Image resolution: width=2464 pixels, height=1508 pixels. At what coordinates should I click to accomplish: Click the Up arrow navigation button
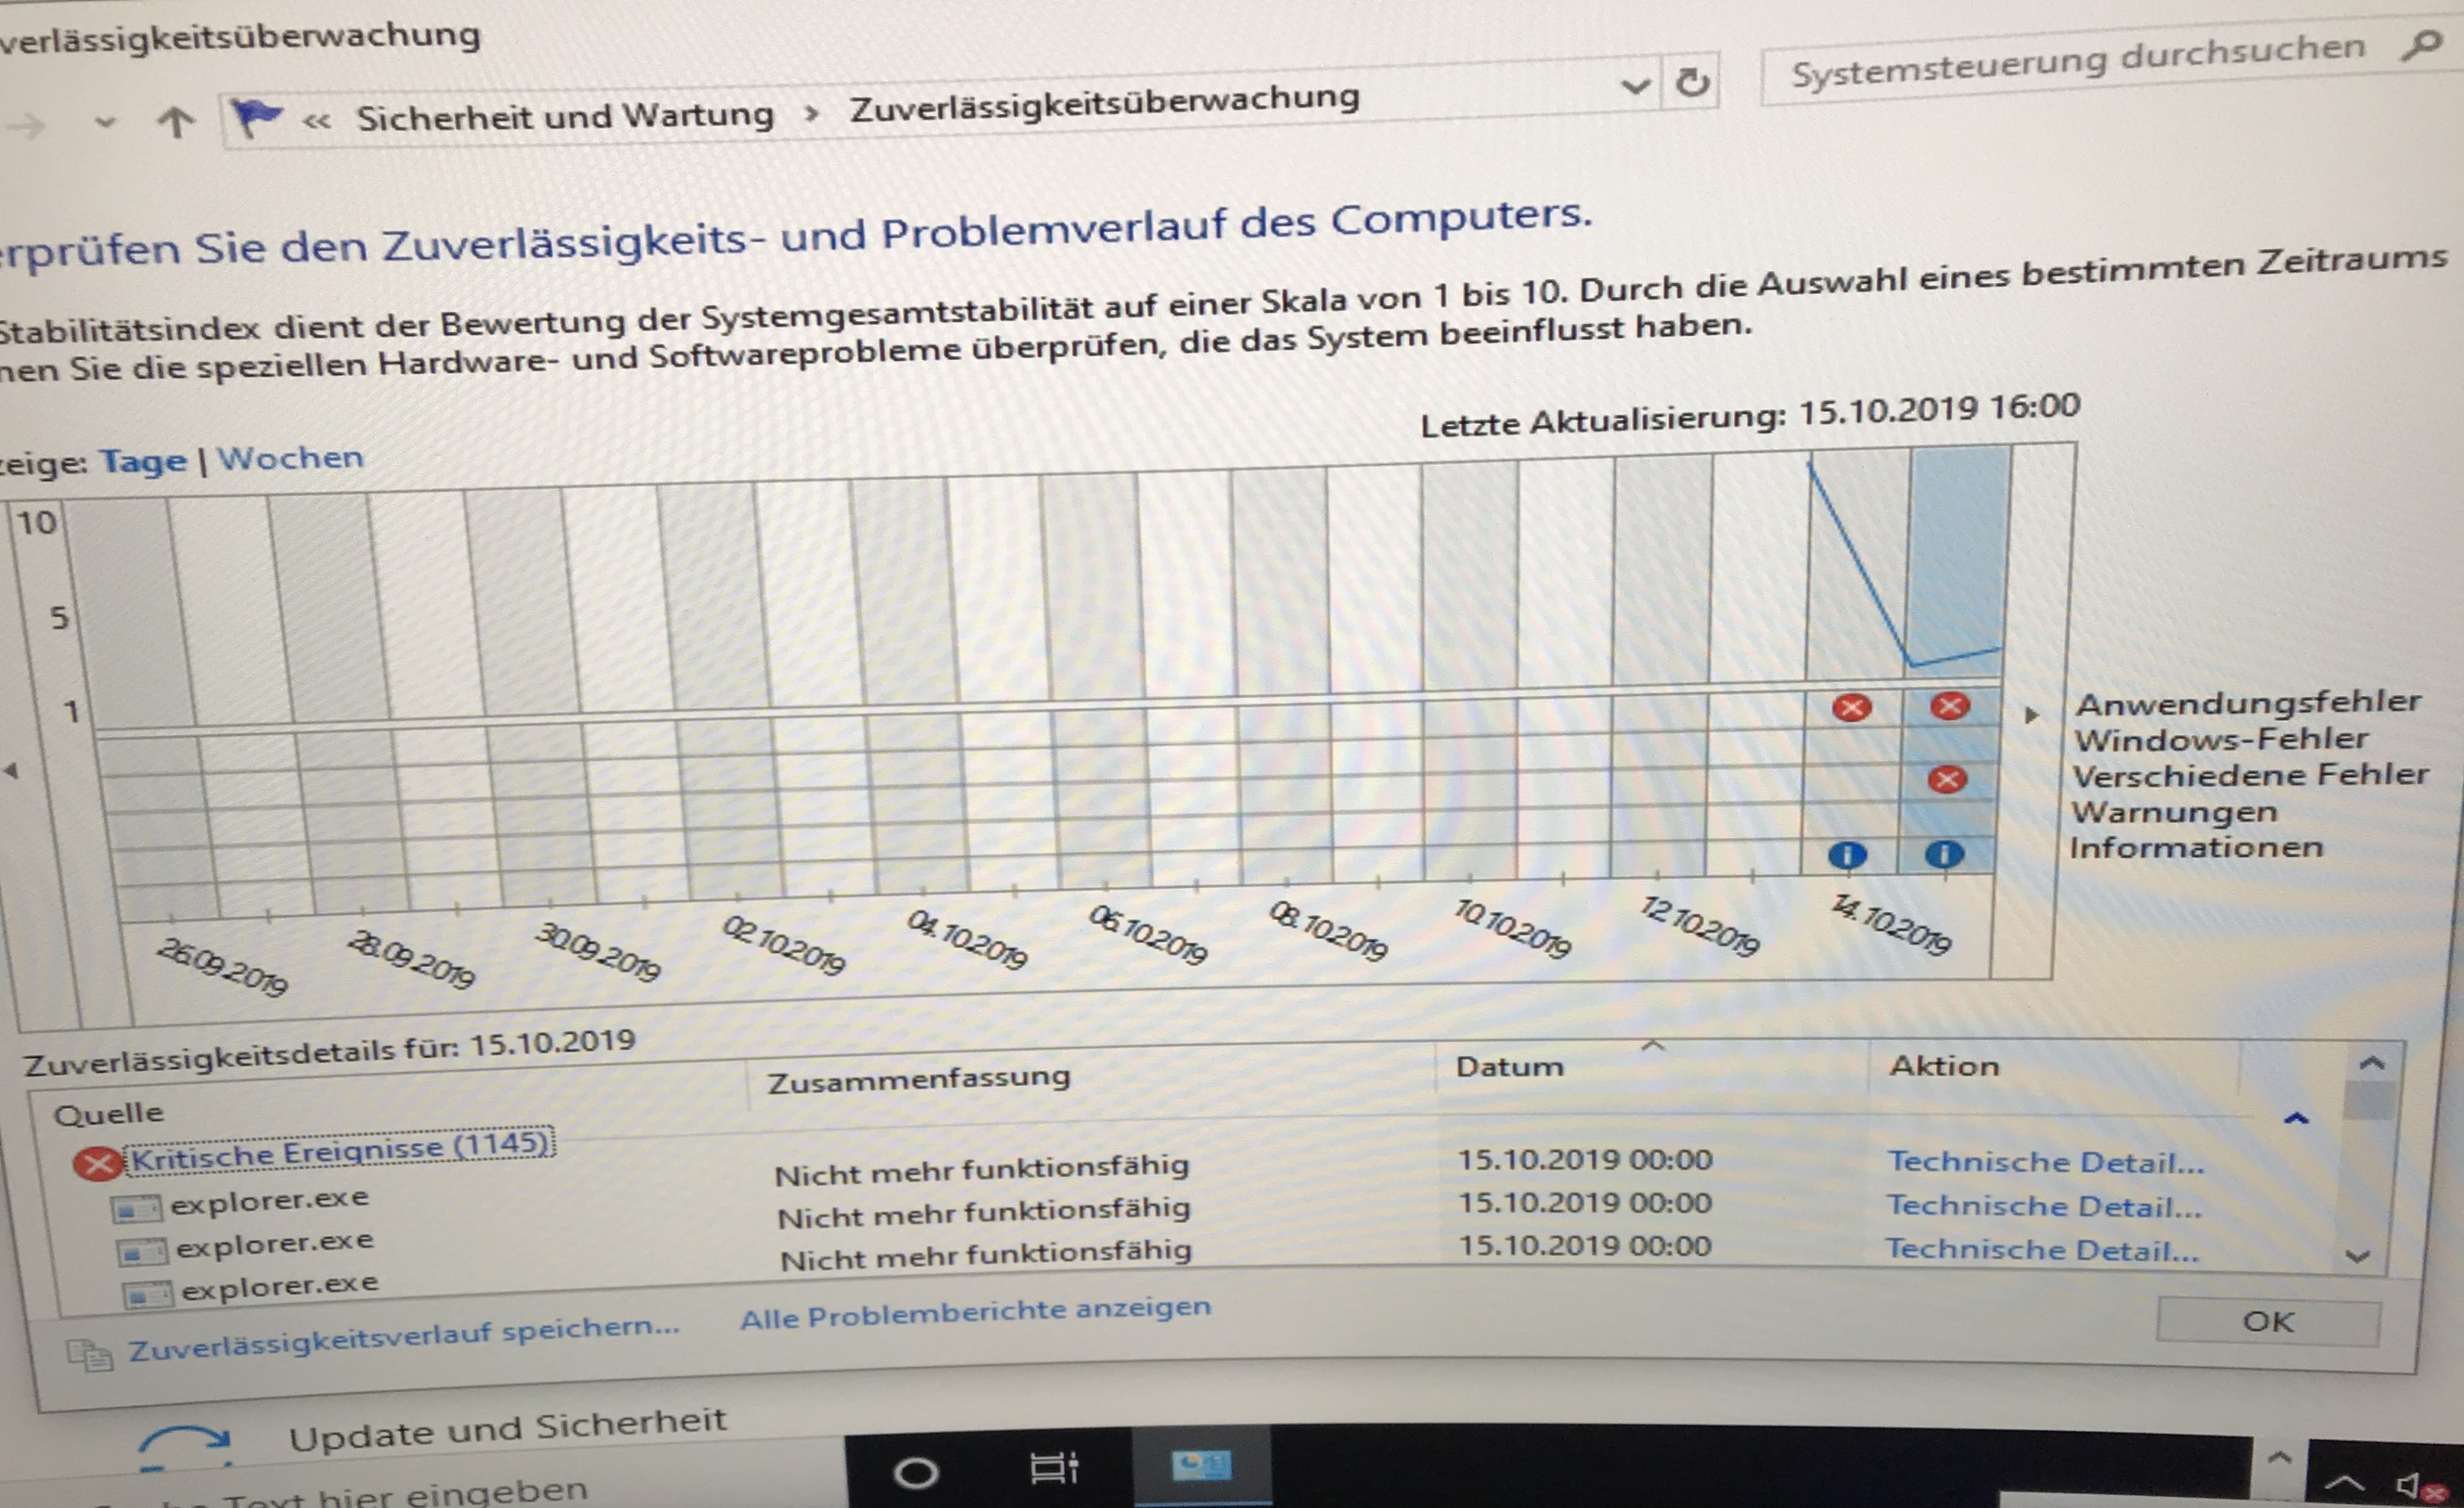[176, 122]
